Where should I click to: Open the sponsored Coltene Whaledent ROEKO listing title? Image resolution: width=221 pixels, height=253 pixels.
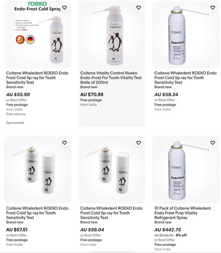point(37,78)
